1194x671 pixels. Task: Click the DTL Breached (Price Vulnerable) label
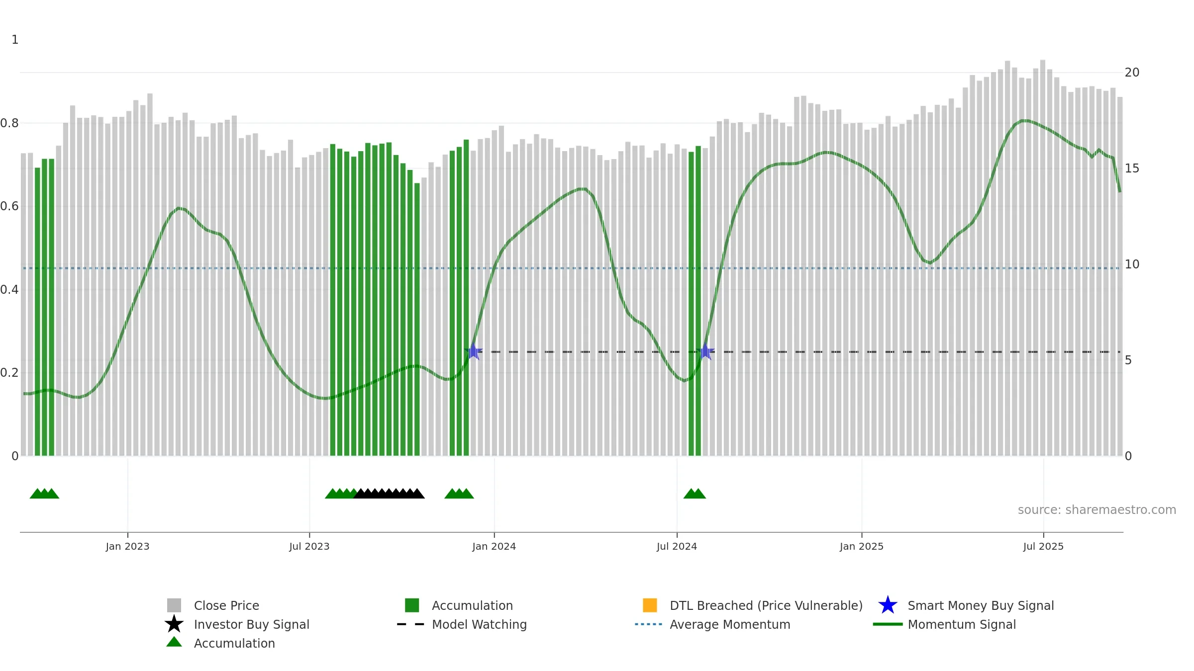tap(766, 605)
